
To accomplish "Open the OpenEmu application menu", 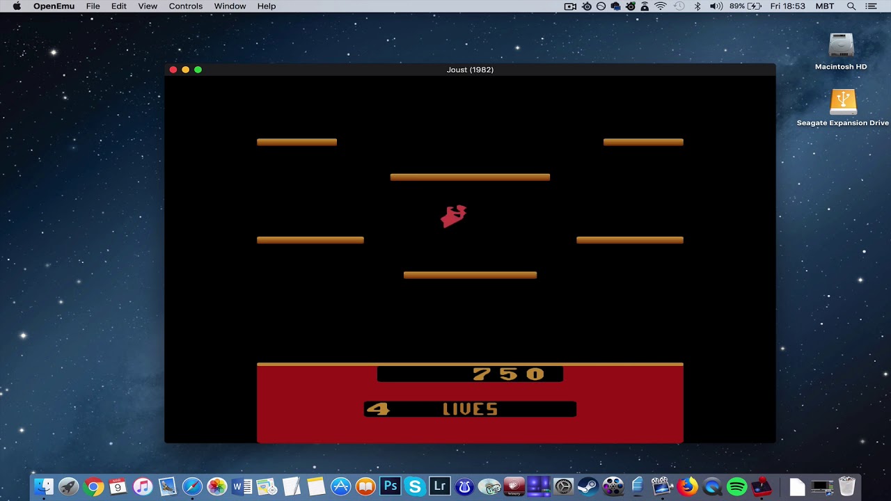I will [x=54, y=6].
